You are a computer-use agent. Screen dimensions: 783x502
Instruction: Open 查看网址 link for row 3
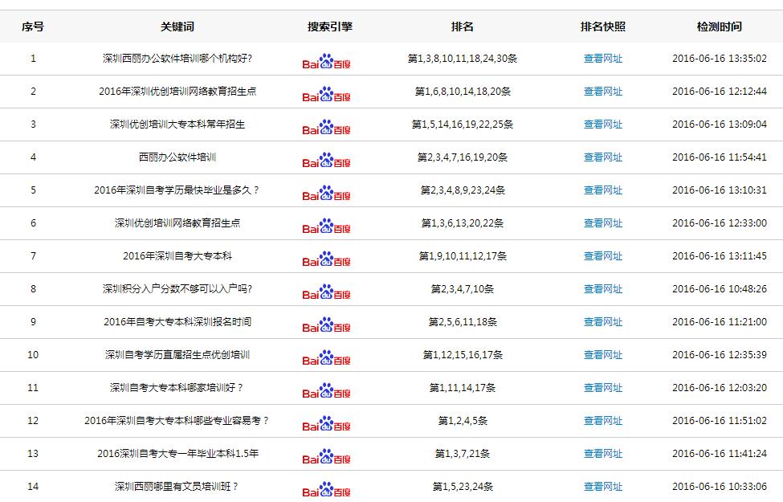(603, 124)
